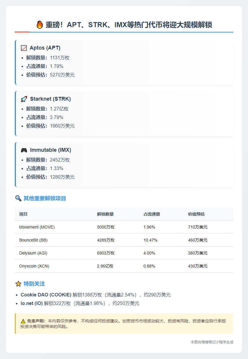Click the fire emoji in the title
The width and height of the screenshot is (248, 359).
pyautogui.click(x=40, y=25)
